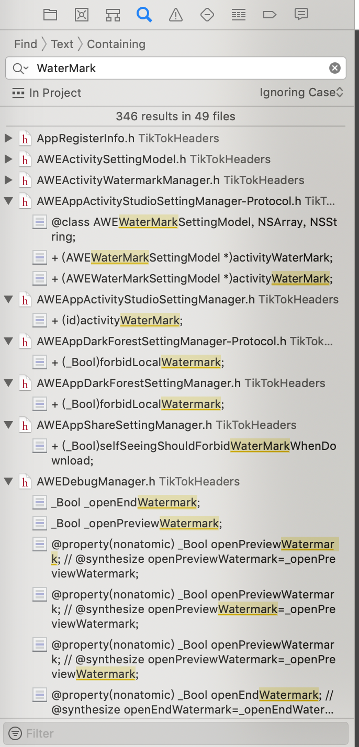Viewport: 359px width, 747px height.
Task: Open the Report navigator speech bubble icon
Action: pos(301,14)
